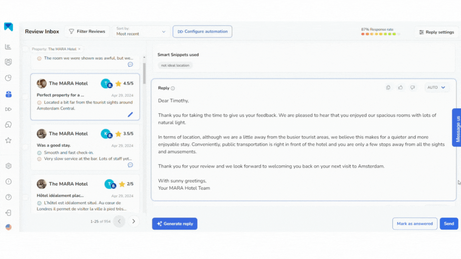The width and height of the screenshot is (461, 259).
Task: Open Filter Reviews
Action: pyautogui.click(x=87, y=32)
